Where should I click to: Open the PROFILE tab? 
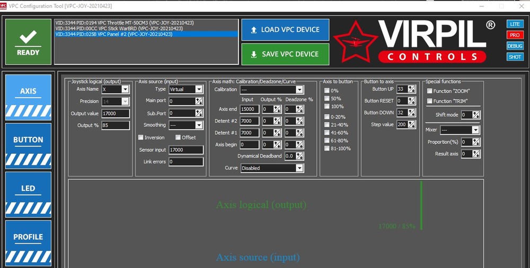coord(28,243)
